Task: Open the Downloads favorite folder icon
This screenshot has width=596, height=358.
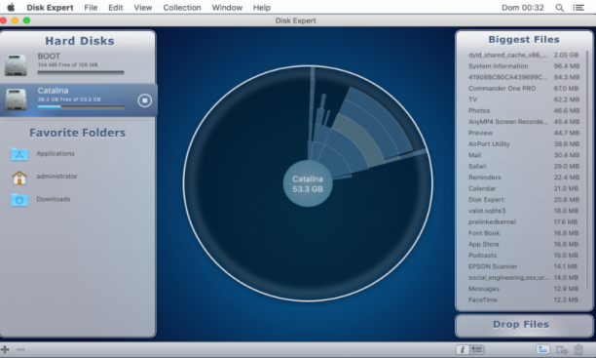Action: pyautogui.click(x=19, y=200)
